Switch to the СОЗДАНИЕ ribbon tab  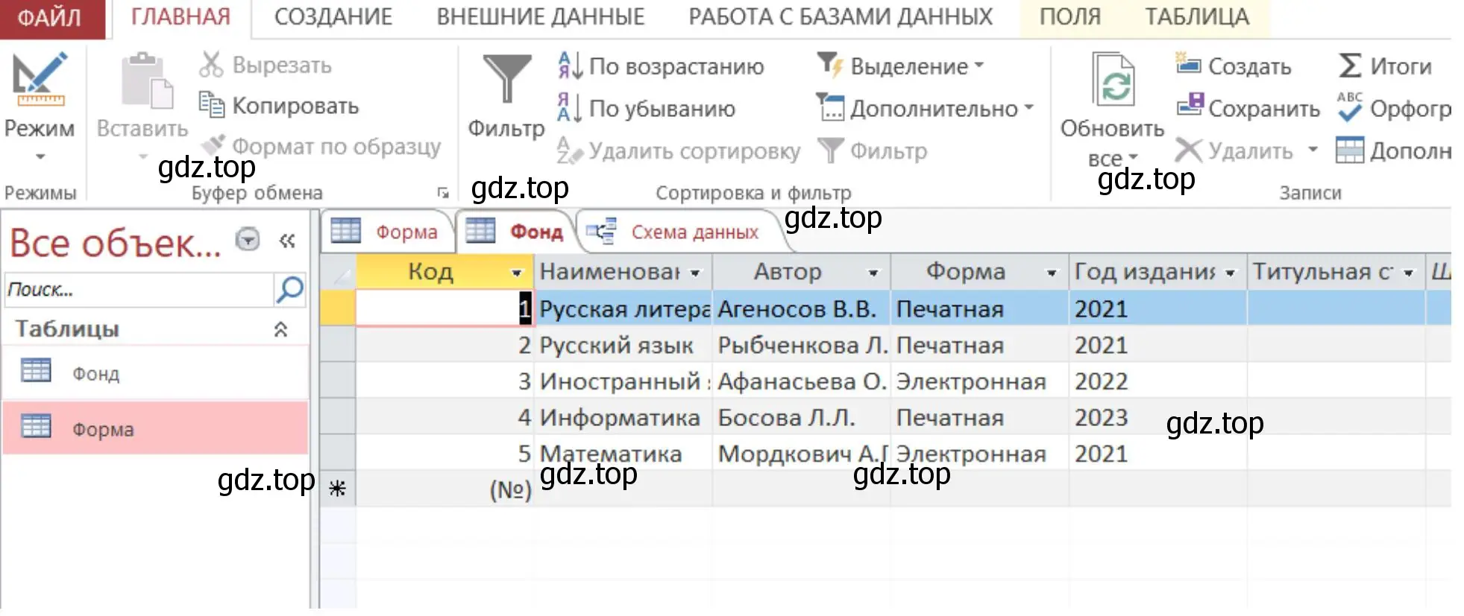333,16
